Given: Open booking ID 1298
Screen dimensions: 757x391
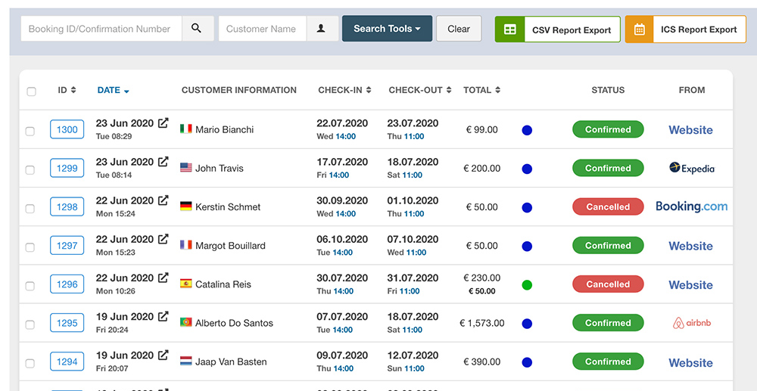Looking at the screenshot, I should point(67,206).
